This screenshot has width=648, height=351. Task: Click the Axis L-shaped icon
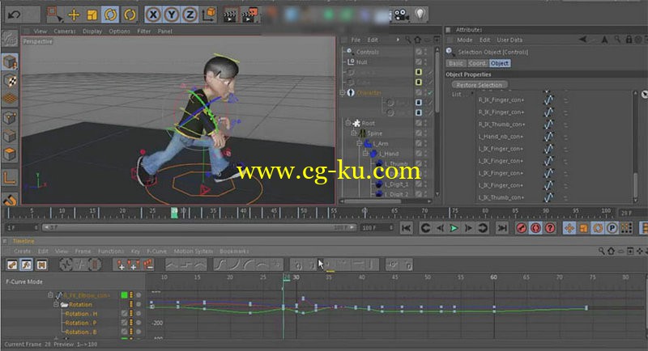point(10,178)
